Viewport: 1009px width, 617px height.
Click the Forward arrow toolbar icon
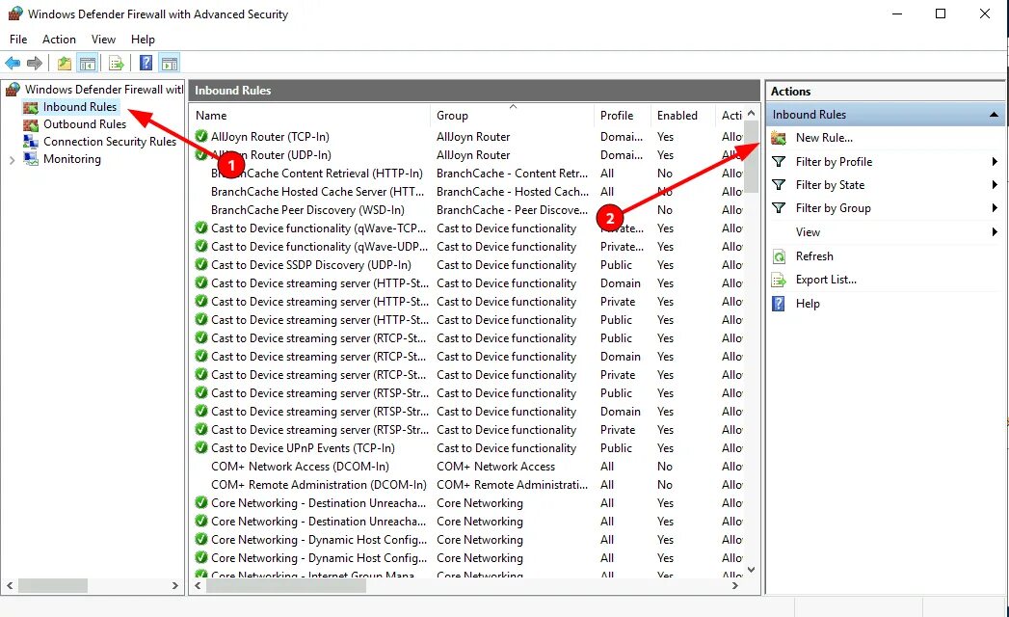[x=35, y=63]
